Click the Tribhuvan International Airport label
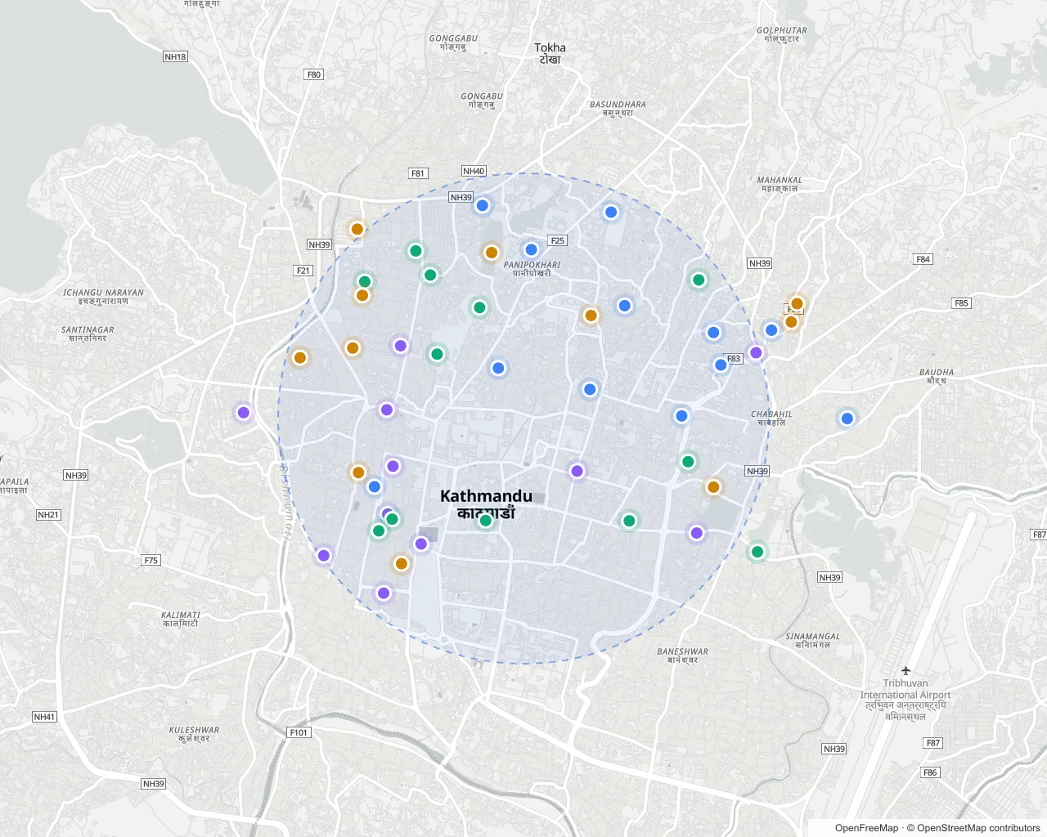The width and height of the screenshot is (1047, 837). (x=905, y=700)
